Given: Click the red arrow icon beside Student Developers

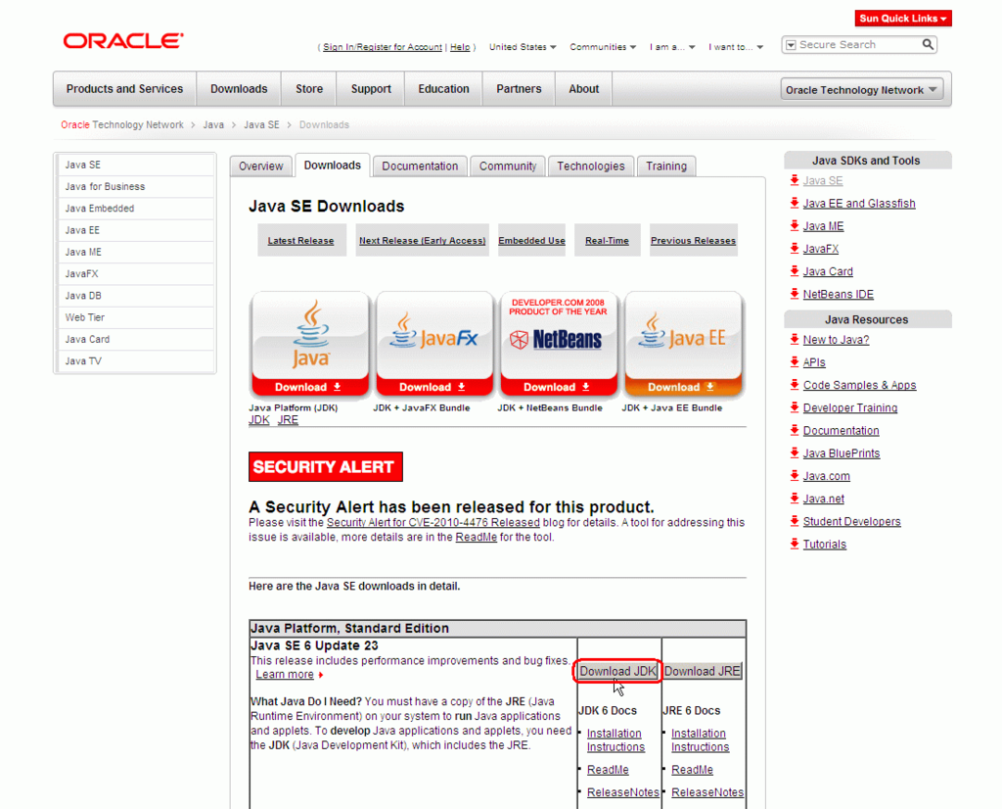Looking at the screenshot, I should tap(795, 521).
